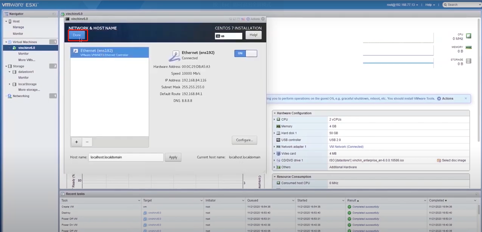The image size is (482, 232).
Task: Open console window Actions gear menu
Action: [x=253, y=19]
